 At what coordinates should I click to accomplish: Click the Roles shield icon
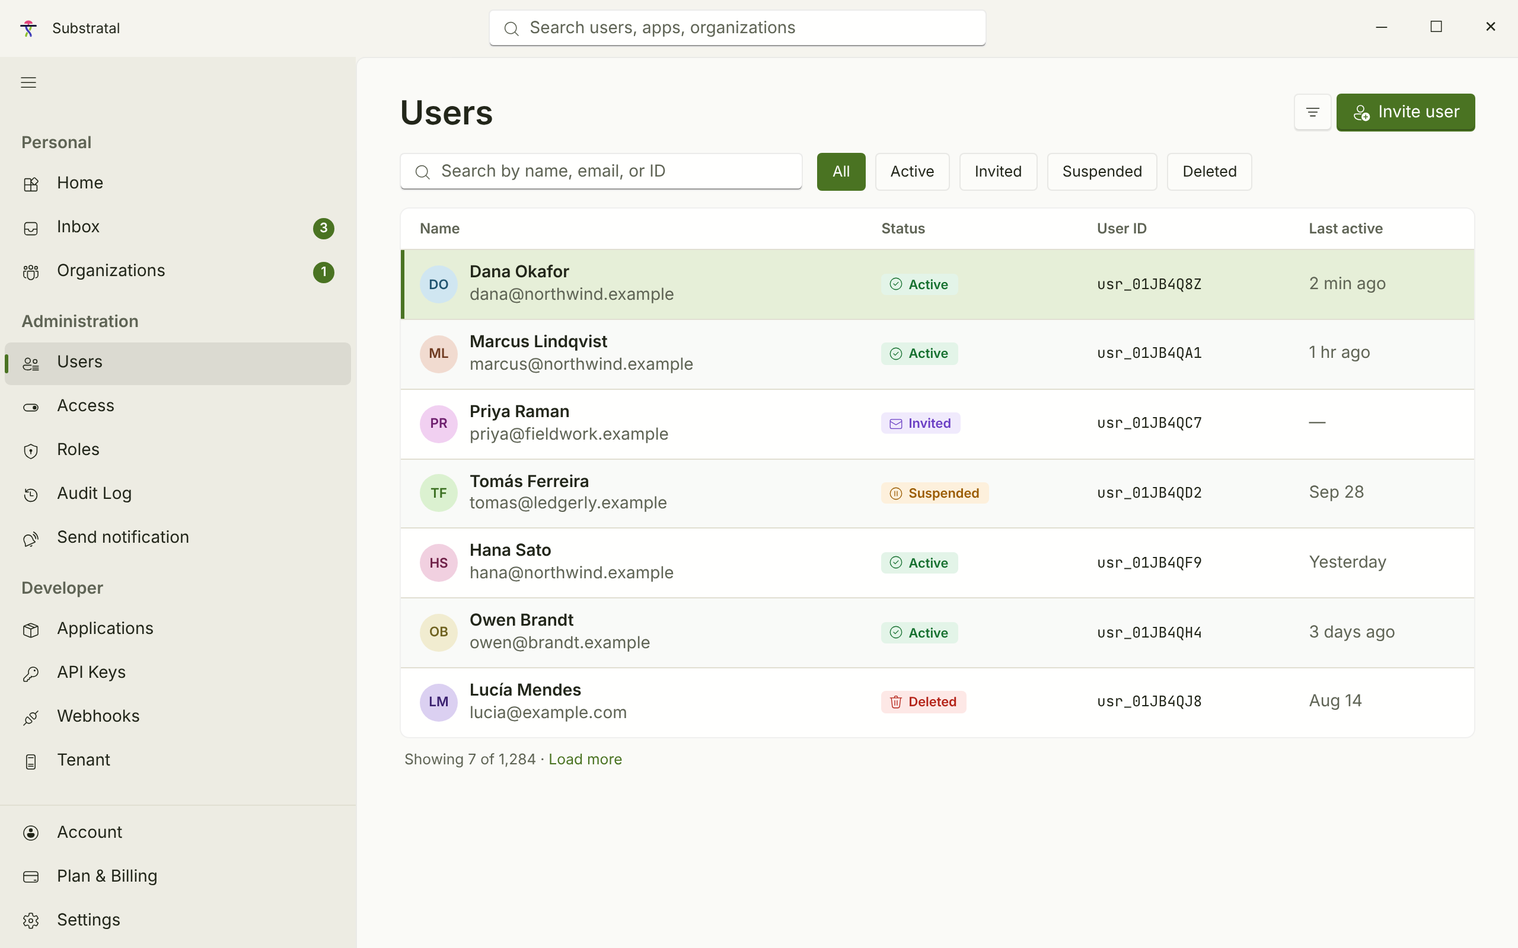coord(31,451)
